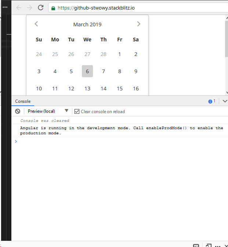This screenshot has height=247, width=228.
Task: Select greyed-out February 27 date
Action: click(87, 54)
